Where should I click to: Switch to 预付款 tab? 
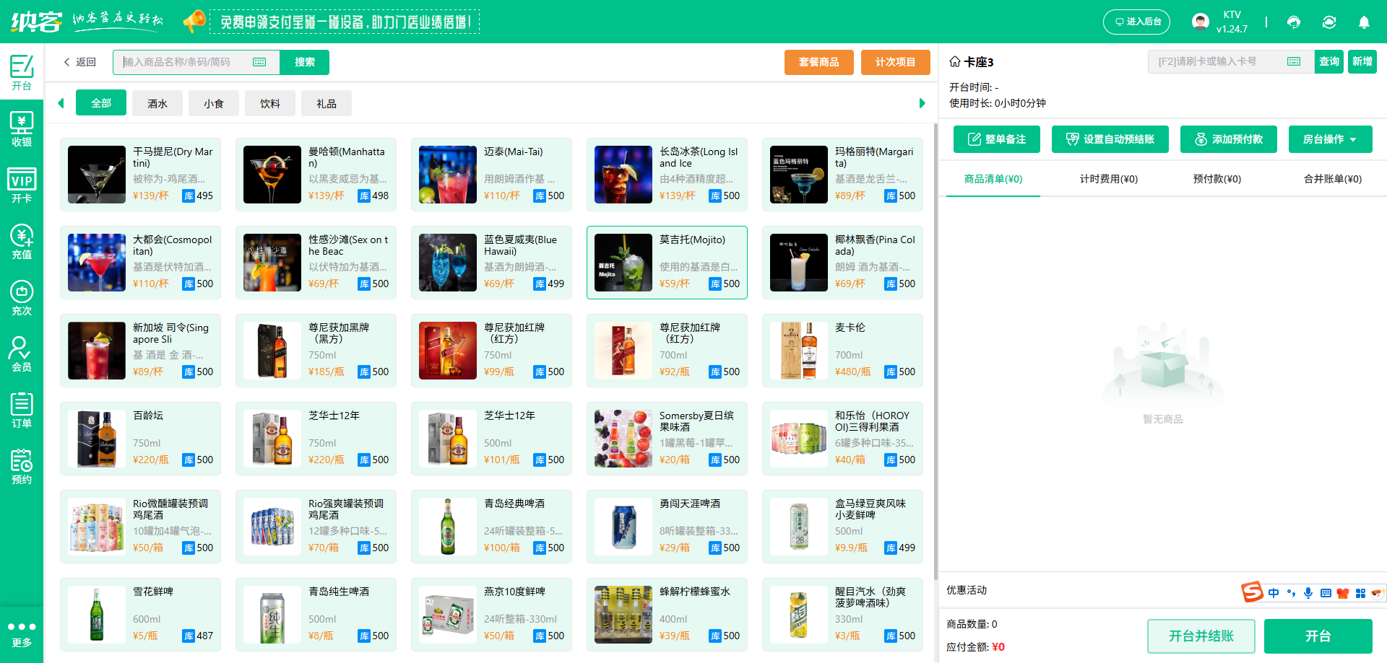click(1217, 179)
